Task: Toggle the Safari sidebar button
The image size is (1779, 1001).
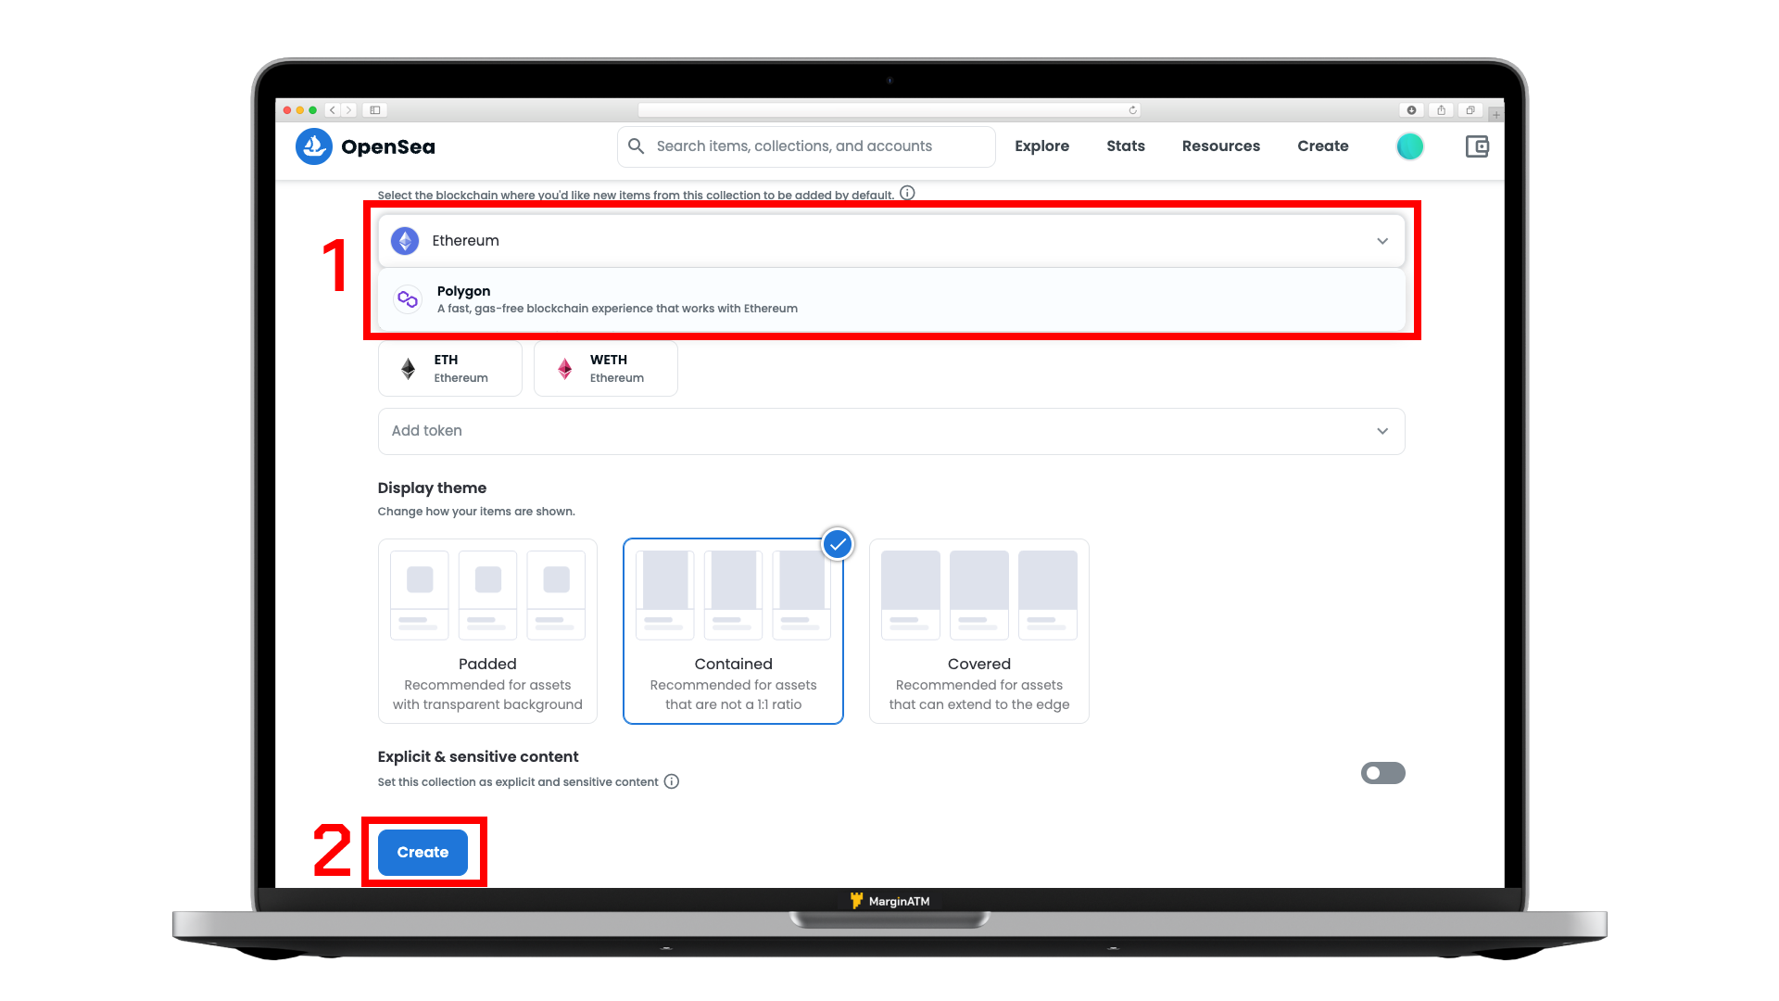Action: pos(375,110)
